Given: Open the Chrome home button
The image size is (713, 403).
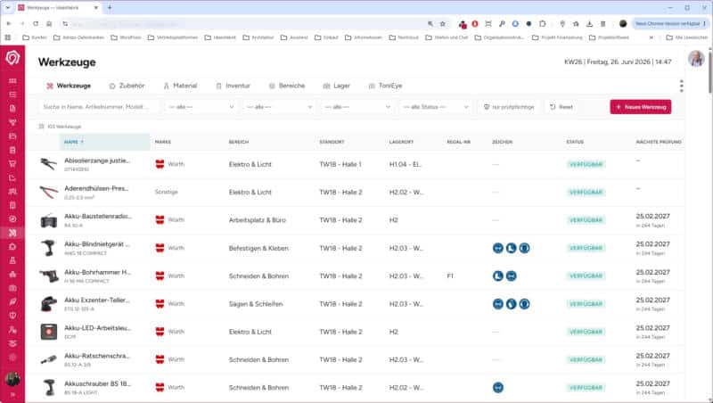Looking at the screenshot, I should click(49, 24).
